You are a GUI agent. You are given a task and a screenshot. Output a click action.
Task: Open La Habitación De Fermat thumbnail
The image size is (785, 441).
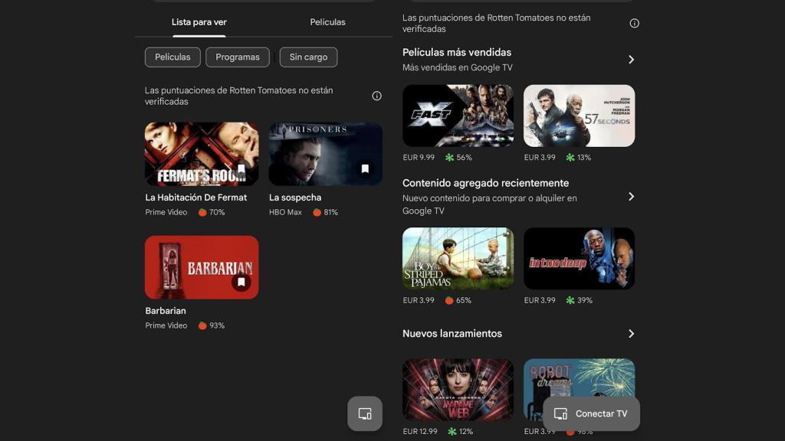202,154
